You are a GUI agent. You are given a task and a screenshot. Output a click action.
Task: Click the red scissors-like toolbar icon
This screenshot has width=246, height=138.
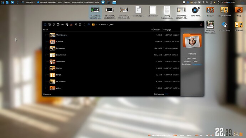click(71, 25)
